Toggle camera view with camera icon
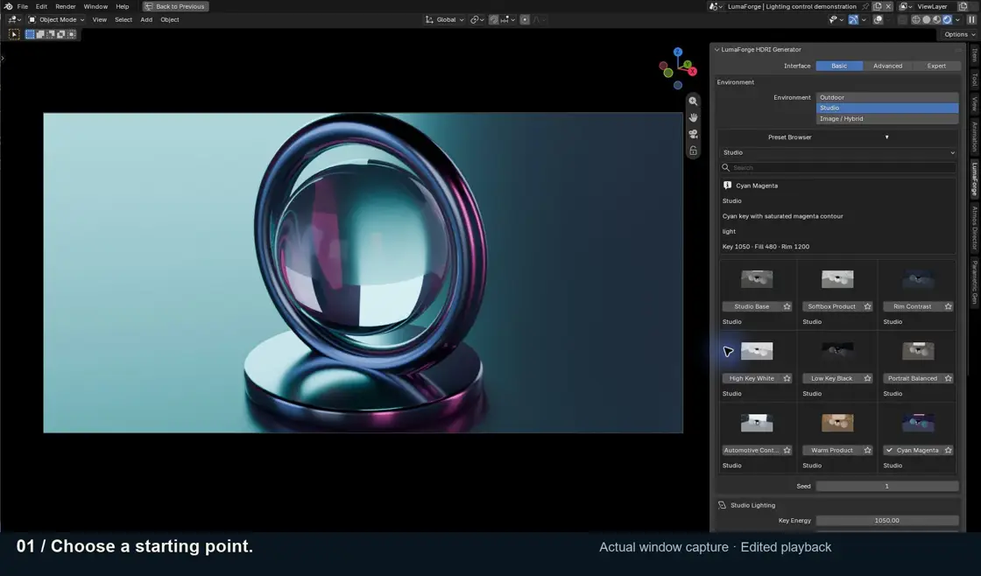 pyautogui.click(x=693, y=134)
